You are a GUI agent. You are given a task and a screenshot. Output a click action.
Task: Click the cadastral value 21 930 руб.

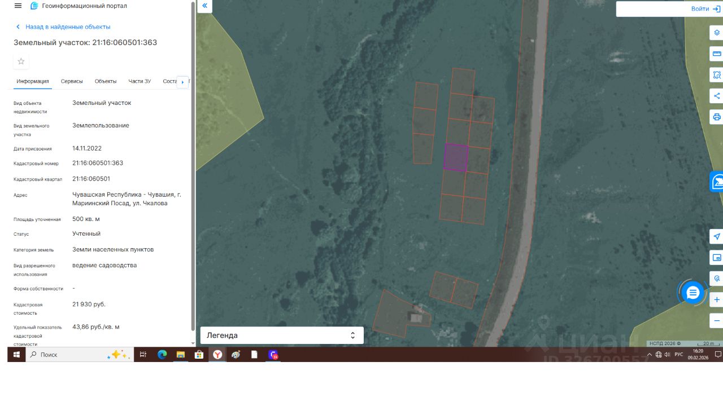[89, 304]
